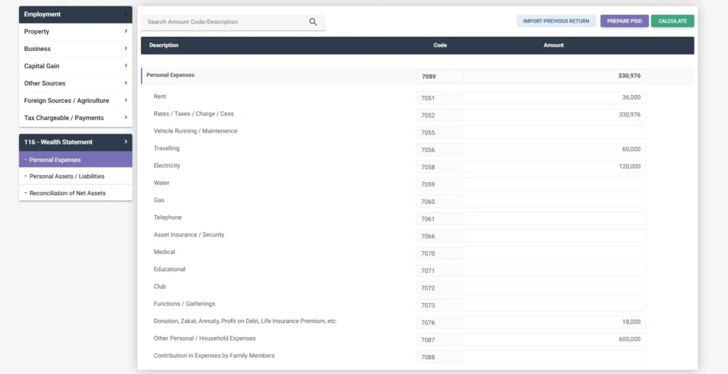Select Reconciliation of Net Assets item
Viewport: 728px width, 374px height.
click(75, 193)
